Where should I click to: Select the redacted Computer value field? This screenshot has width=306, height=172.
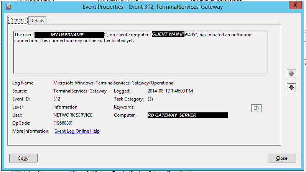click(188, 115)
